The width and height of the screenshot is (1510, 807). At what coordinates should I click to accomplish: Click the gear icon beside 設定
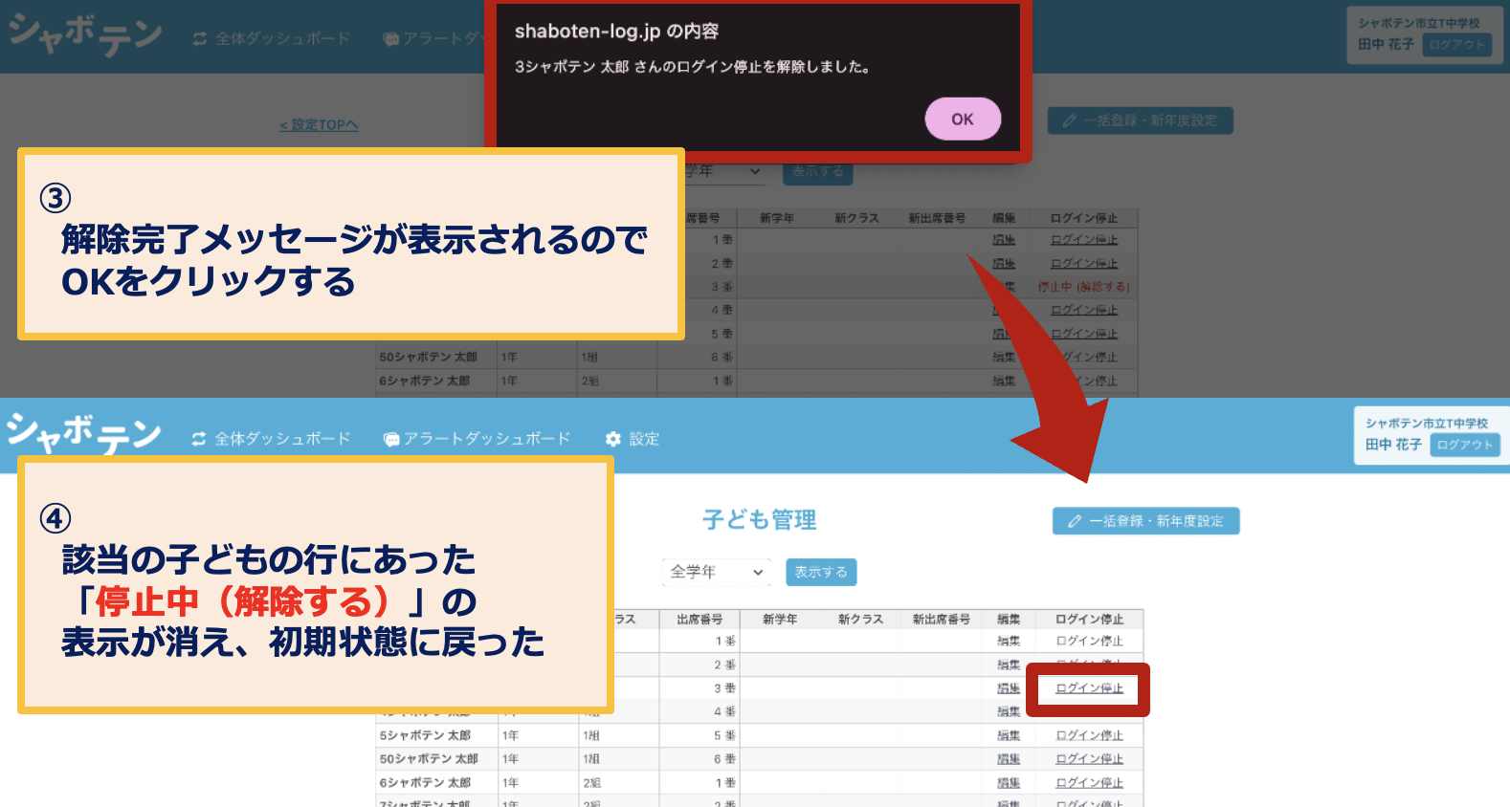click(x=613, y=439)
